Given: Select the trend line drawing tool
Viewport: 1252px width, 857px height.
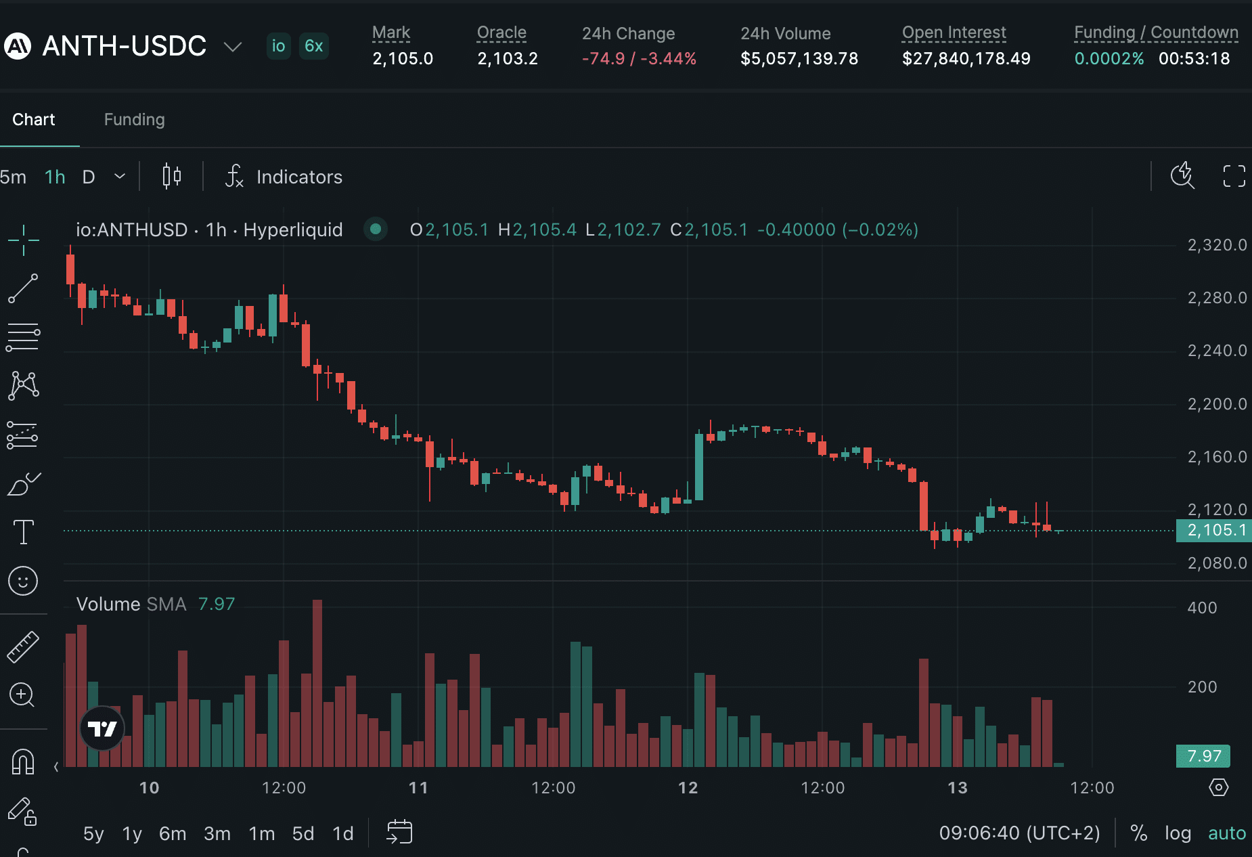Looking at the screenshot, I should click(x=23, y=288).
